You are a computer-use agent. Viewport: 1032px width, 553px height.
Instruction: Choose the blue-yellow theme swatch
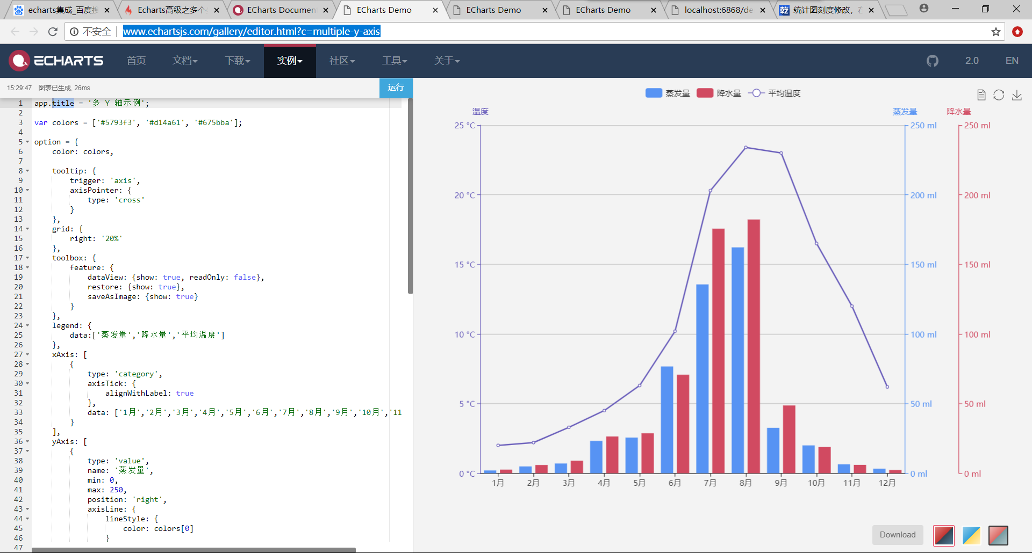point(971,535)
